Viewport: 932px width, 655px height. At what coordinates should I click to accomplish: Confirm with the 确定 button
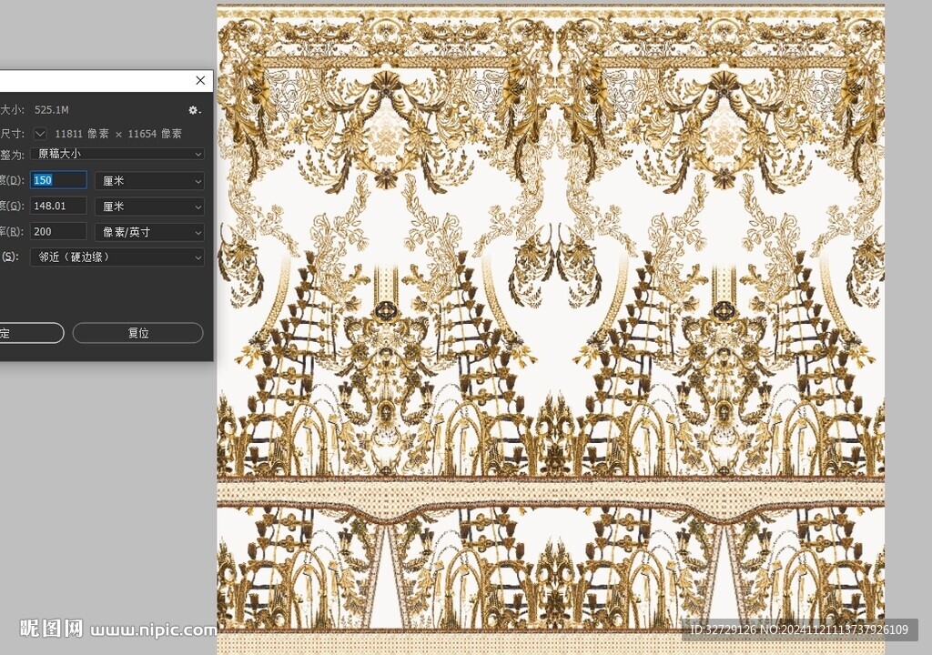point(29,333)
